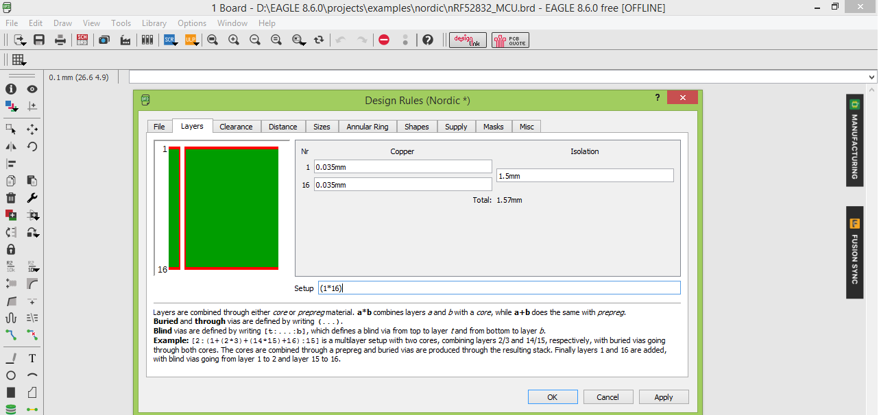Click the Setup (1*16) input field

pos(499,288)
